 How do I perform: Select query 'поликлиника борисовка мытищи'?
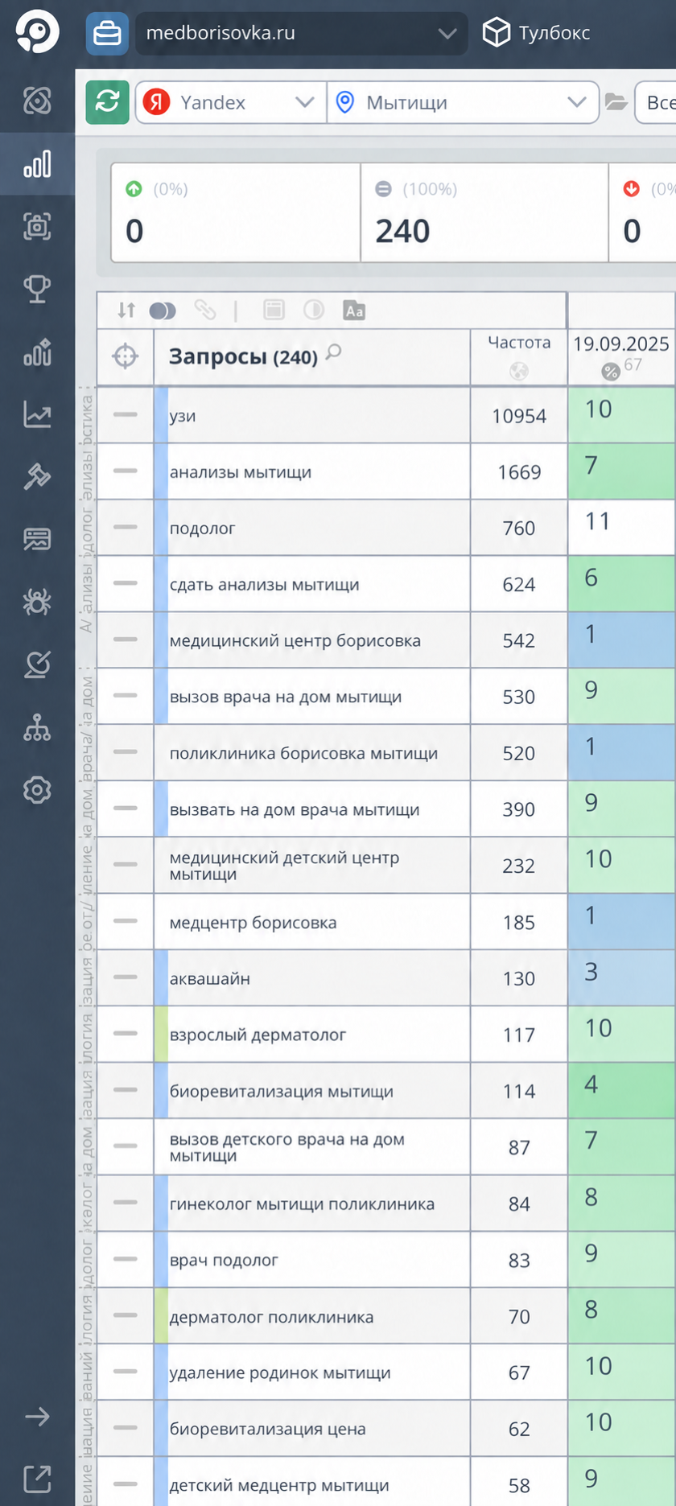[x=303, y=754]
